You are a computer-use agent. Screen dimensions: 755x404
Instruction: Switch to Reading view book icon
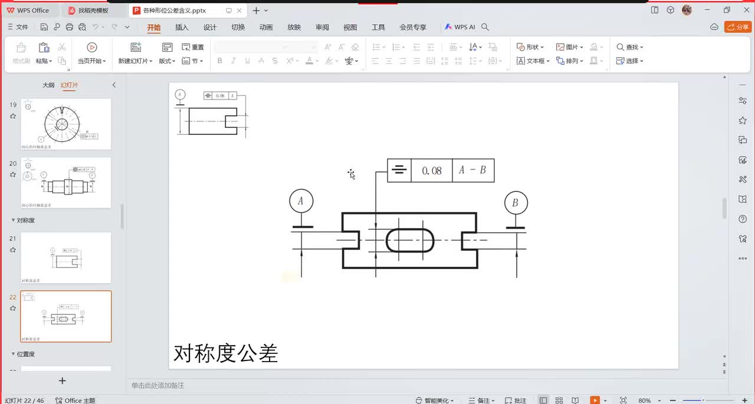(x=576, y=400)
